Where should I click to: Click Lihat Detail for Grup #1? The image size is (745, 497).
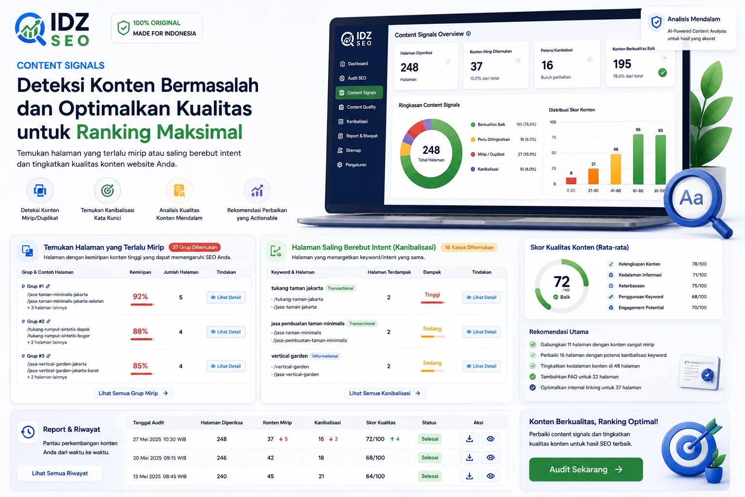click(x=226, y=298)
